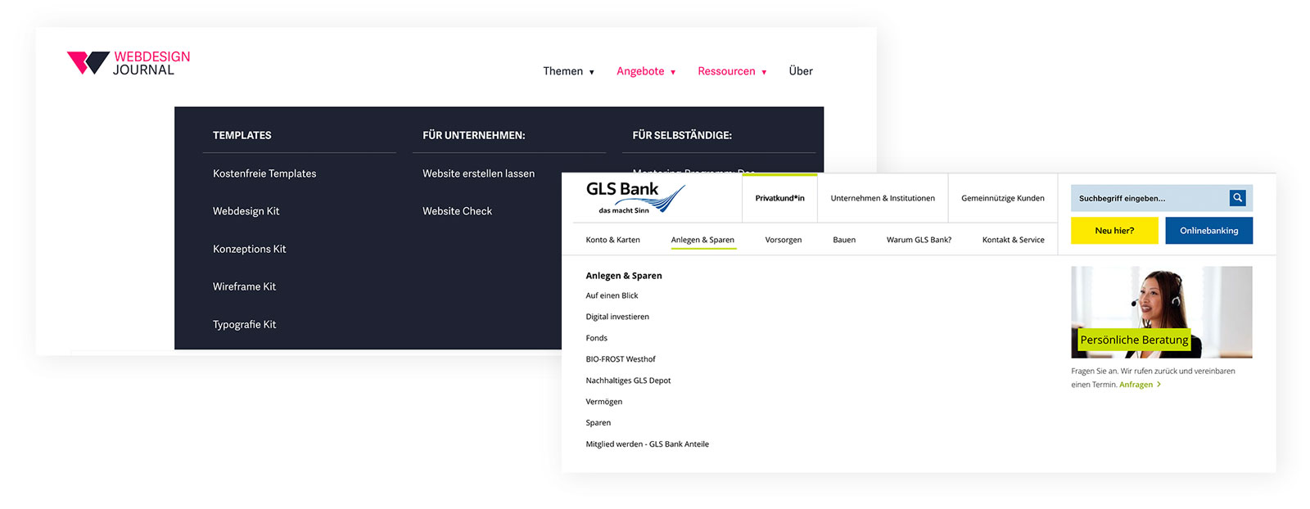Open Webdesign Kit link

pyautogui.click(x=246, y=211)
